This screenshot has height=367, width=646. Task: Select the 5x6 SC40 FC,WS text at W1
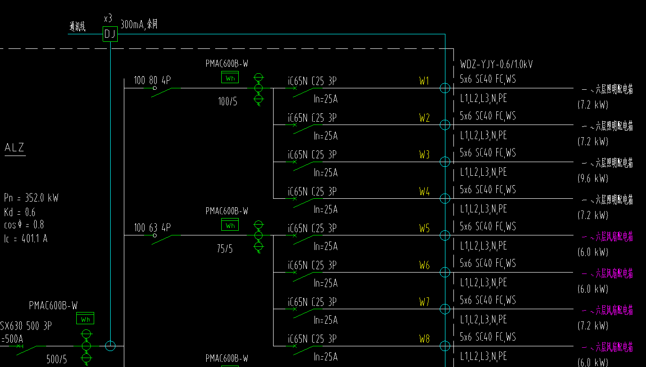click(x=488, y=79)
